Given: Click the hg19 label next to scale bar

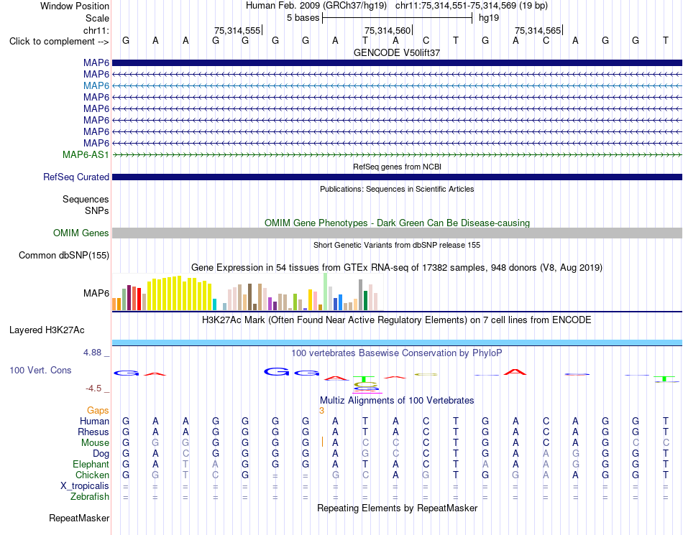Looking at the screenshot, I should 489,18.
